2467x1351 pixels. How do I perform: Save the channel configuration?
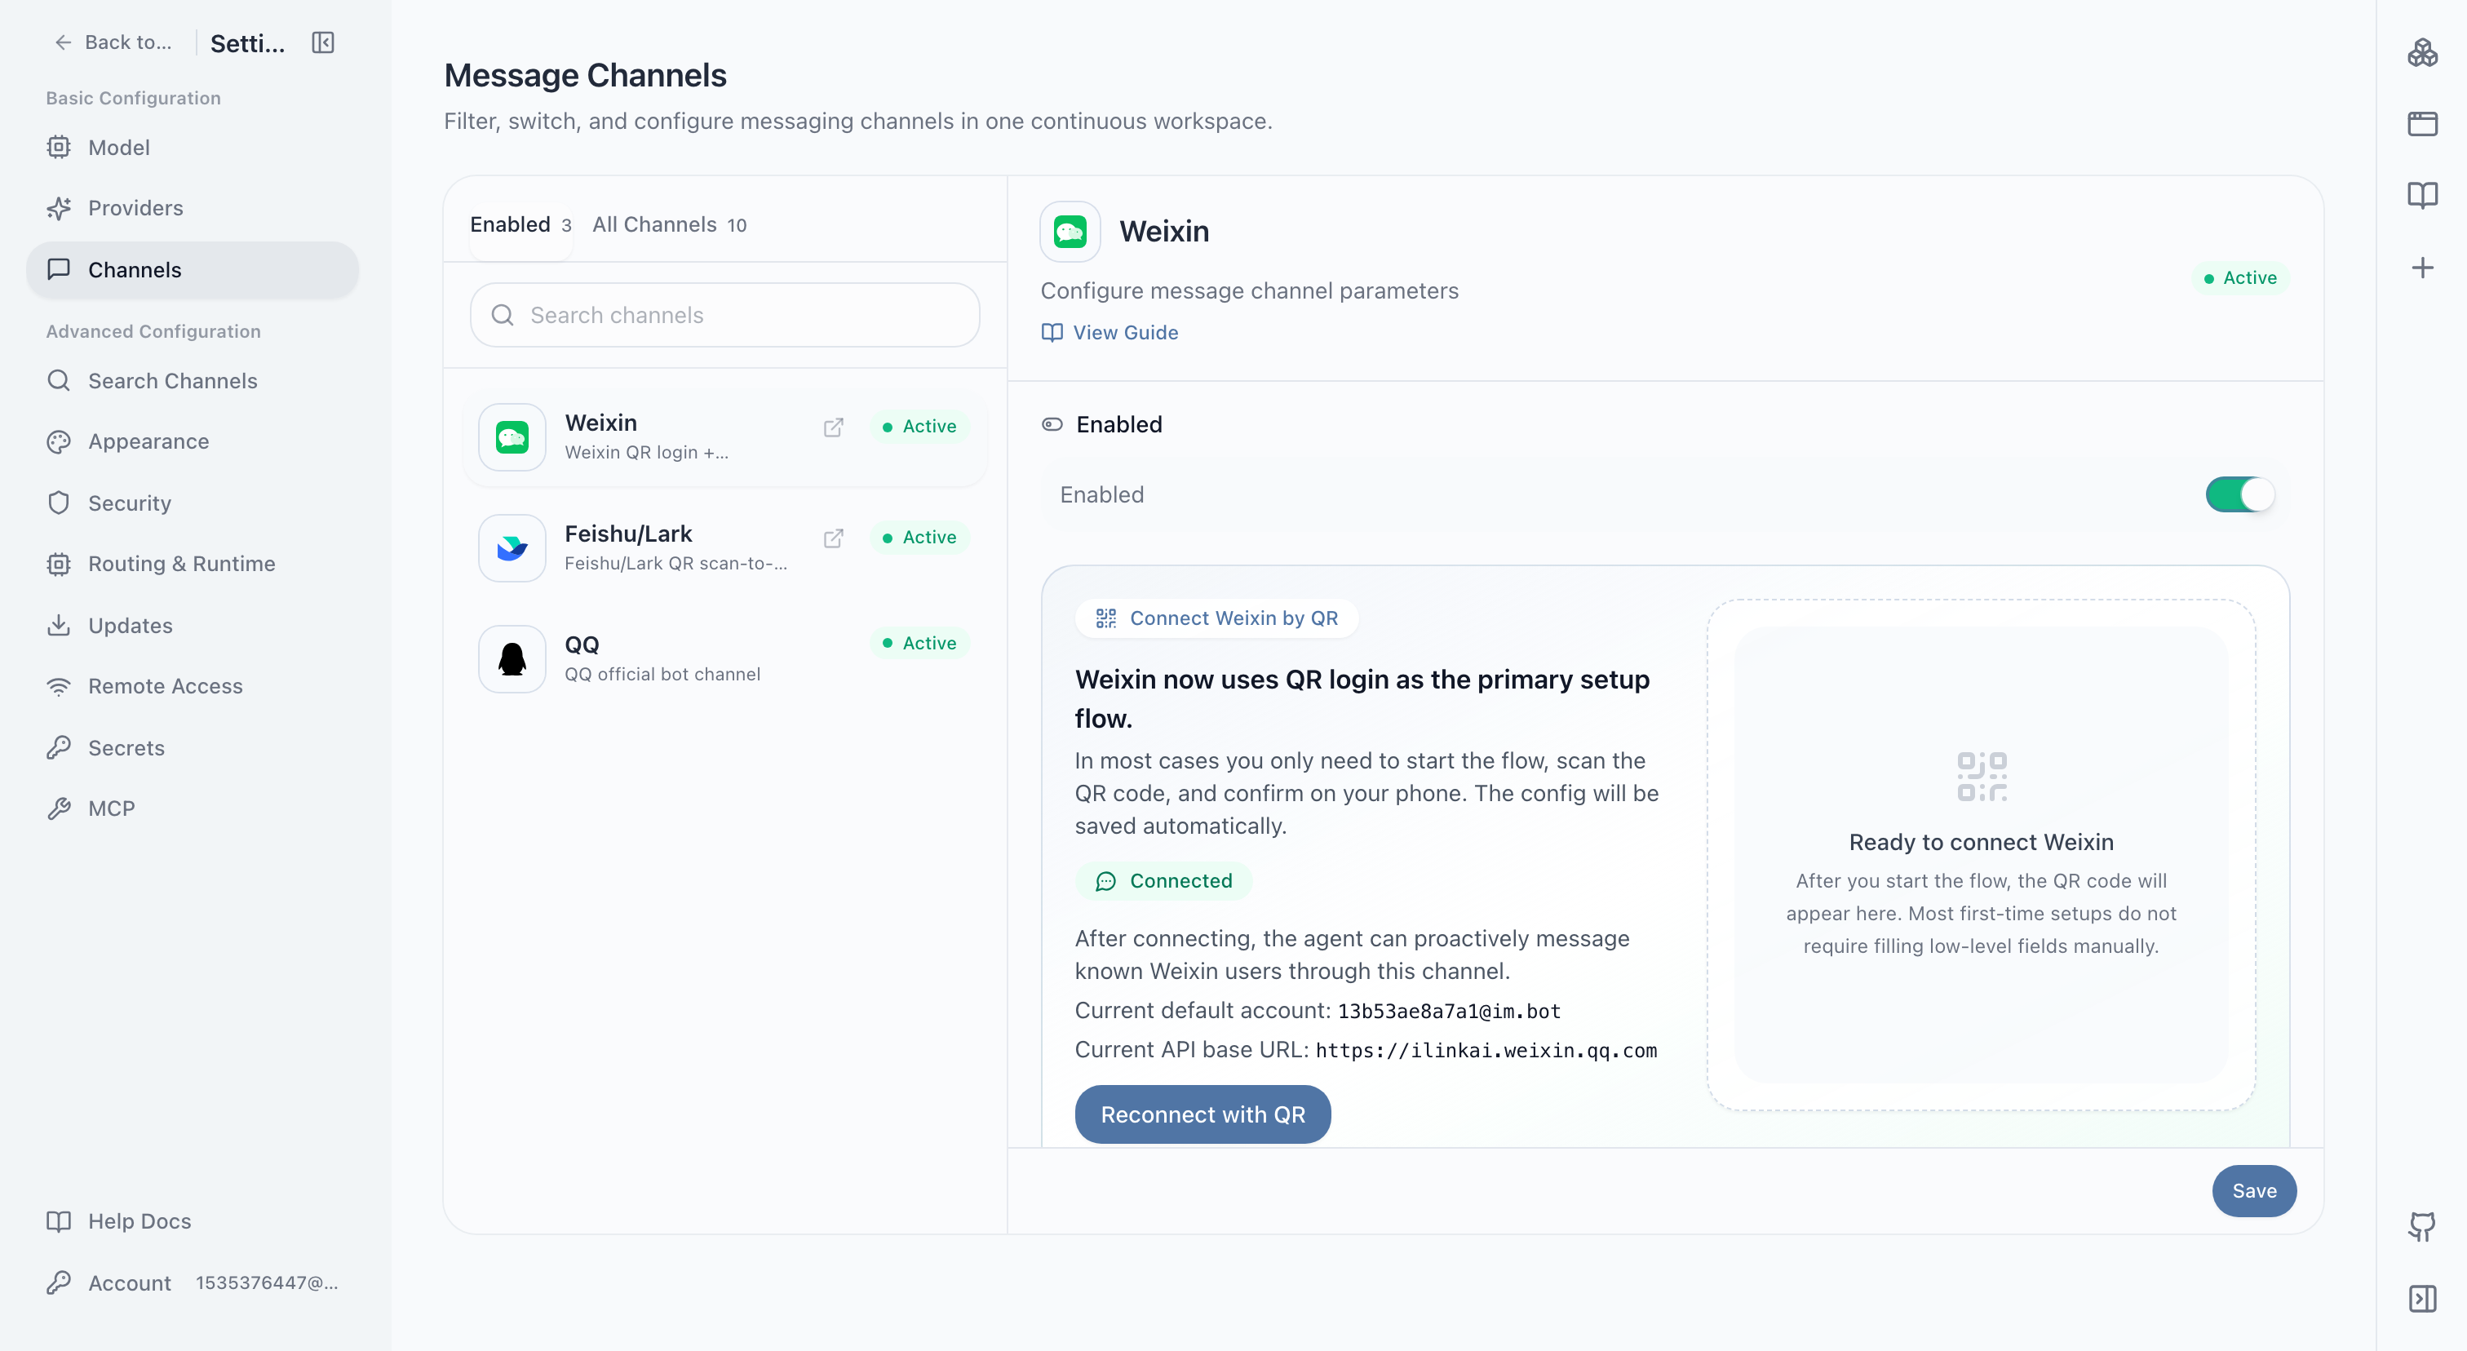click(2254, 1191)
